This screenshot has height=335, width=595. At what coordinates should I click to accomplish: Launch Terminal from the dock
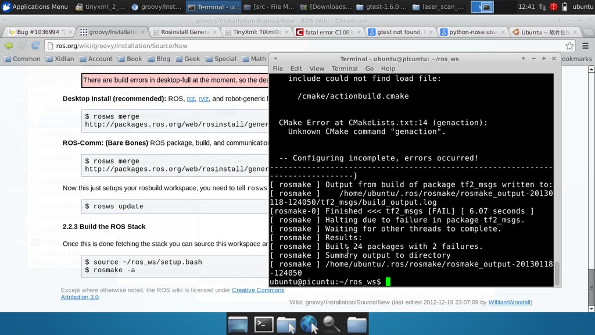[x=263, y=325]
